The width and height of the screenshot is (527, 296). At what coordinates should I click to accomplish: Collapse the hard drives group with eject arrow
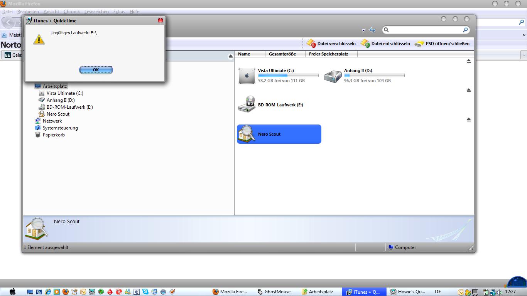[x=469, y=61]
